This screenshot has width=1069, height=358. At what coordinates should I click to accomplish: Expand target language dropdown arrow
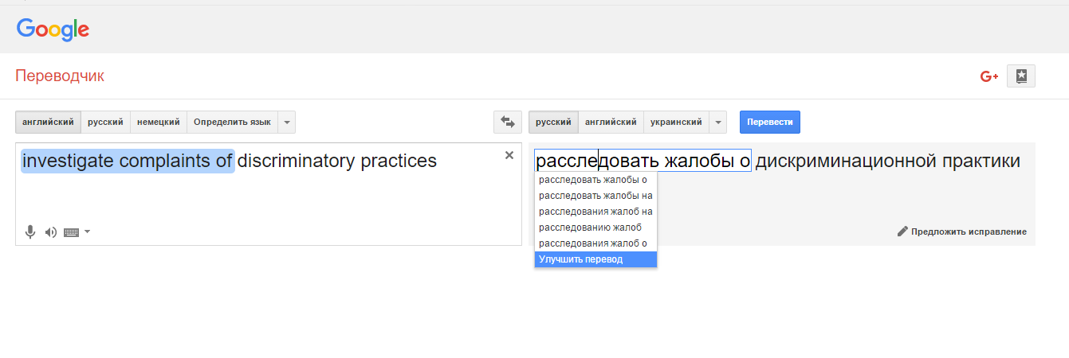(x=717, y=123)
